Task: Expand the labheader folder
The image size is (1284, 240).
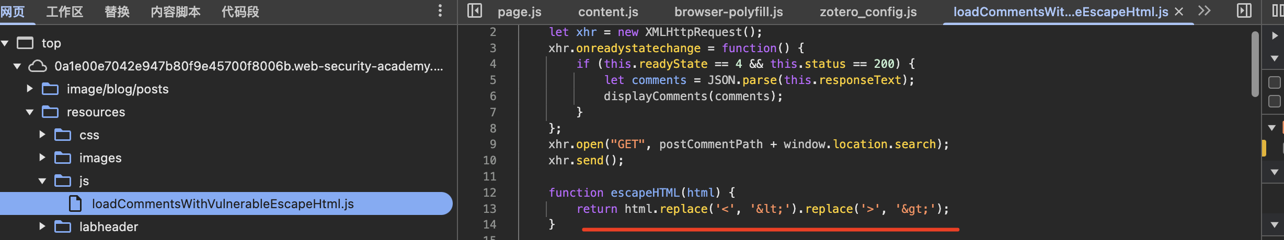Action: click(x=42, y=226)
